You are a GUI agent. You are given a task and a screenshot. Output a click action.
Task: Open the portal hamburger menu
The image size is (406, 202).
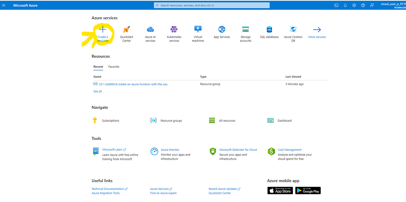(x=3, y=5)
